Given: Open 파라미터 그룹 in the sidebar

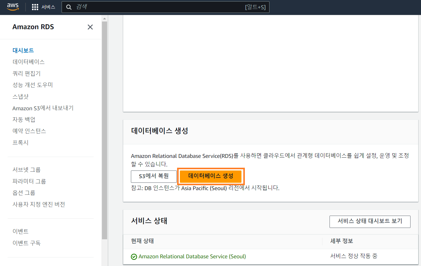Looking at the screenshot, I should (x=29, y=181).
